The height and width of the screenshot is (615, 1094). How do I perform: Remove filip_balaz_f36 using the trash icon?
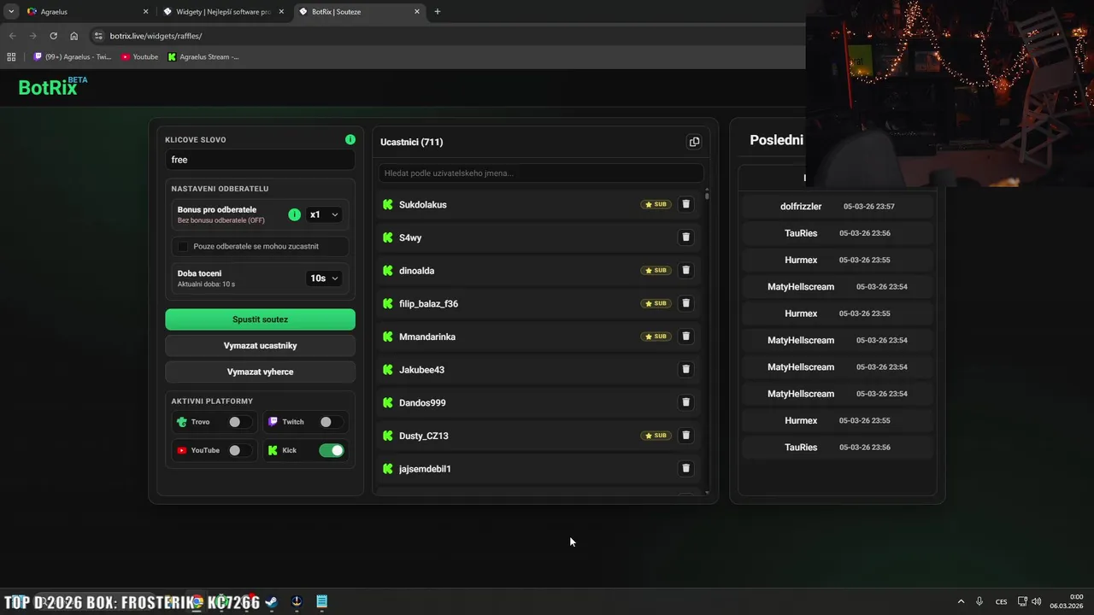[685, 303]
